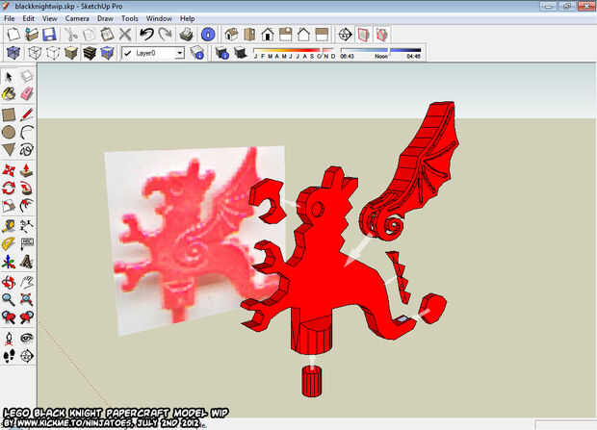597x430 pixels.
Task: Save the model with the floppy disk icon
Action: [x=49, y=35]
